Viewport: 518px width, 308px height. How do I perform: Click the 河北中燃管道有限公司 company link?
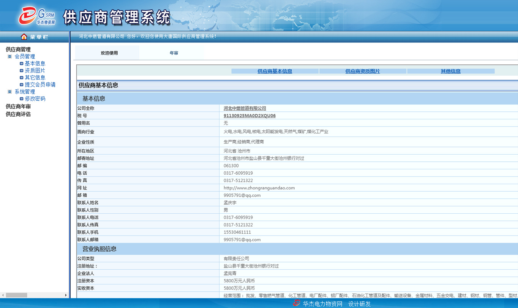coord(245,108)
